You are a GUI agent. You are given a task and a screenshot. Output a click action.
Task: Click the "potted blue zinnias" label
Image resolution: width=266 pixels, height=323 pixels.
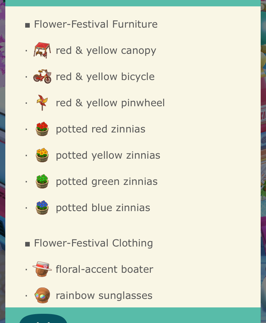[x=103, y=208]
